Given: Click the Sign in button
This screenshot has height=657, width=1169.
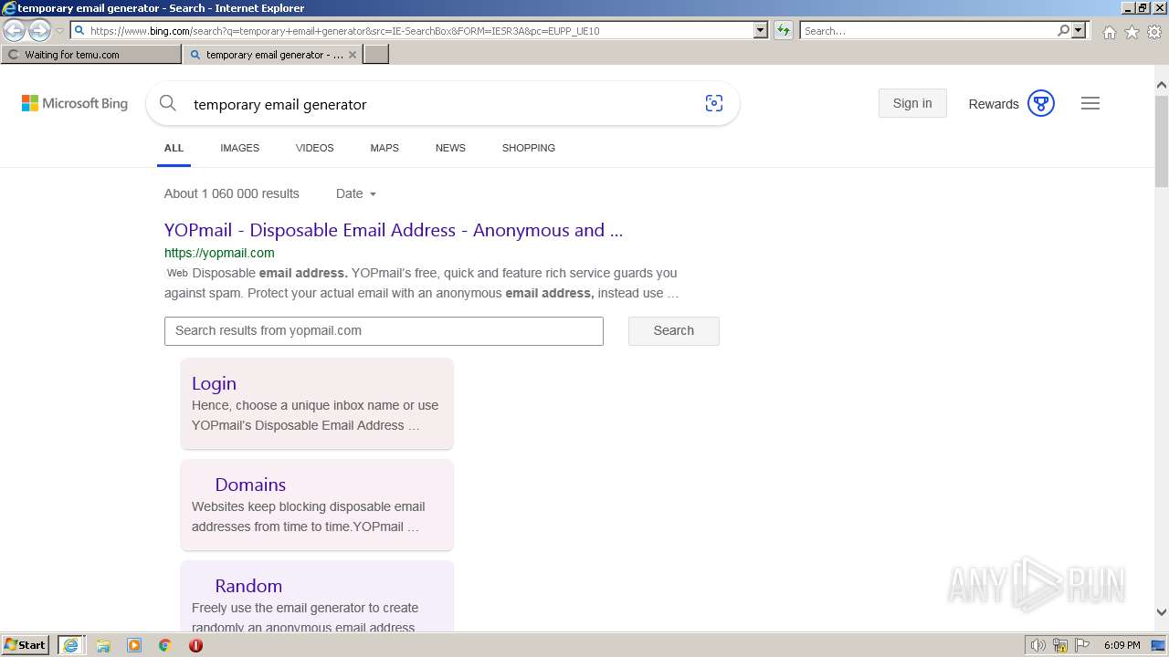Looking at the screenshot, I should pos(912,103).
